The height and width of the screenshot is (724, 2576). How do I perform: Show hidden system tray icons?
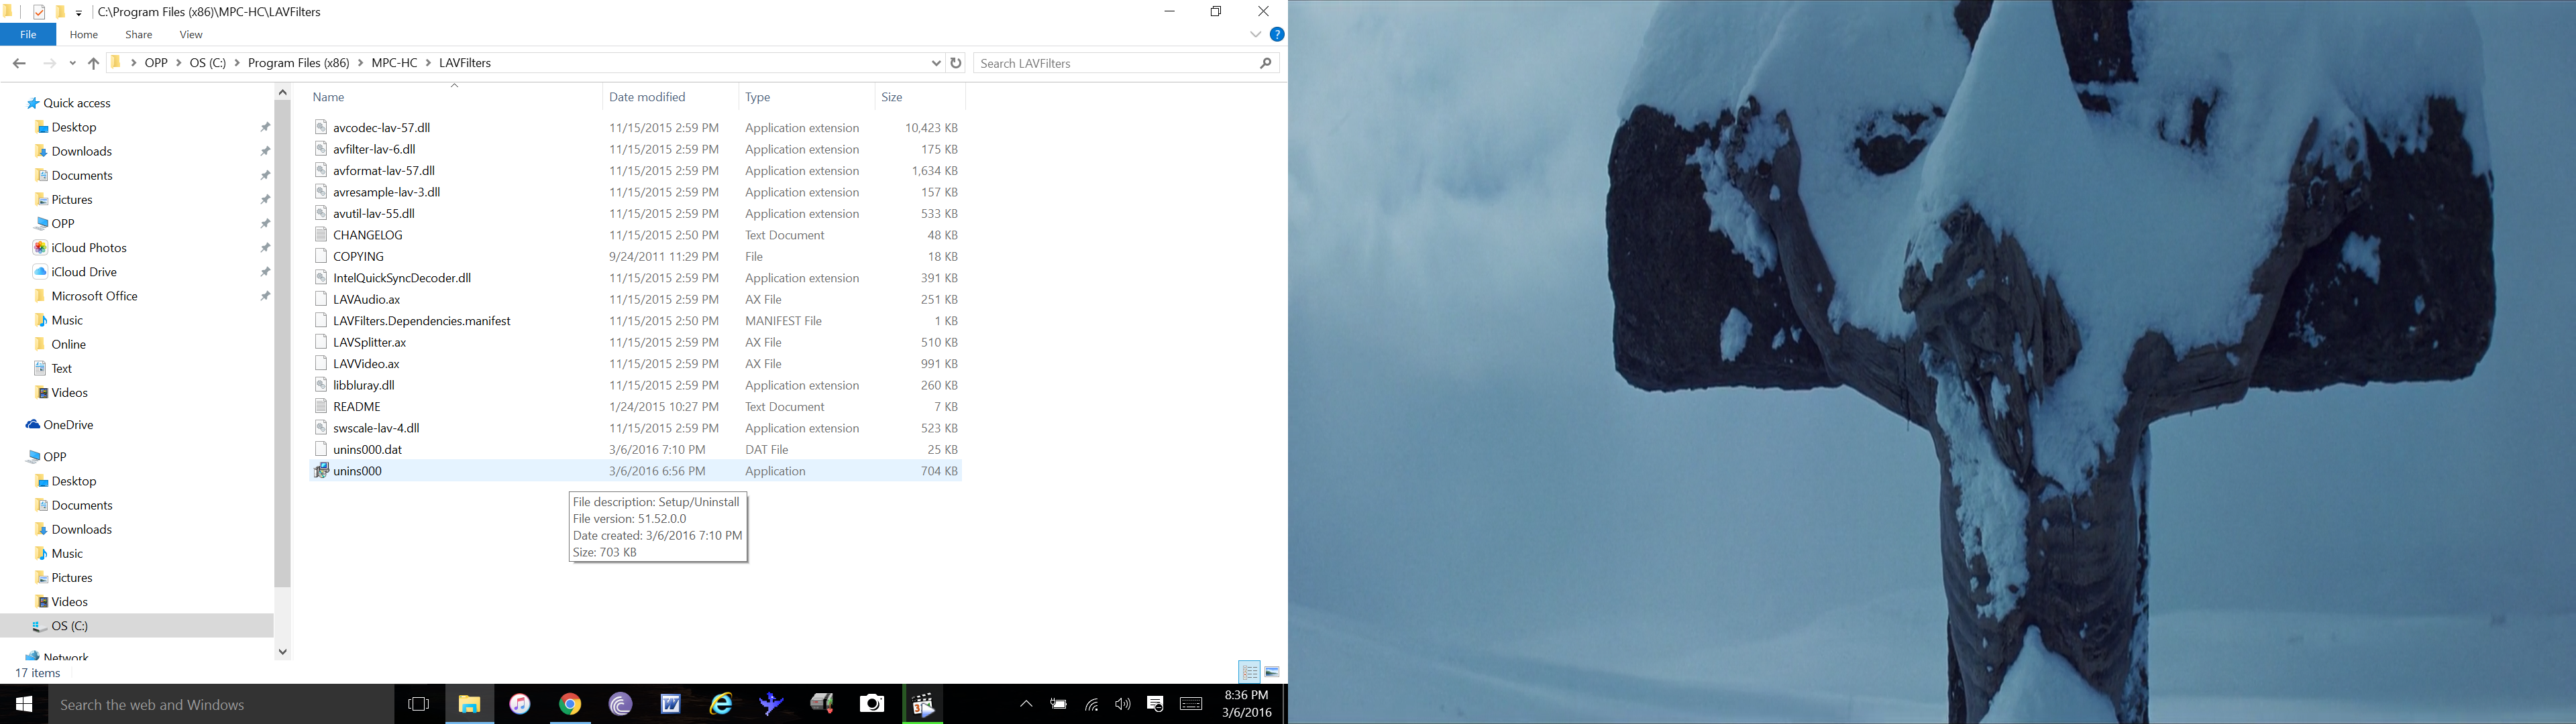click(1026, 704)
